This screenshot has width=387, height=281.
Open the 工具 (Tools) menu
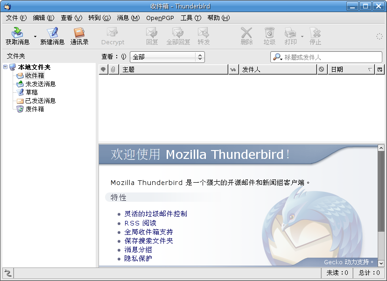[191, 18]
